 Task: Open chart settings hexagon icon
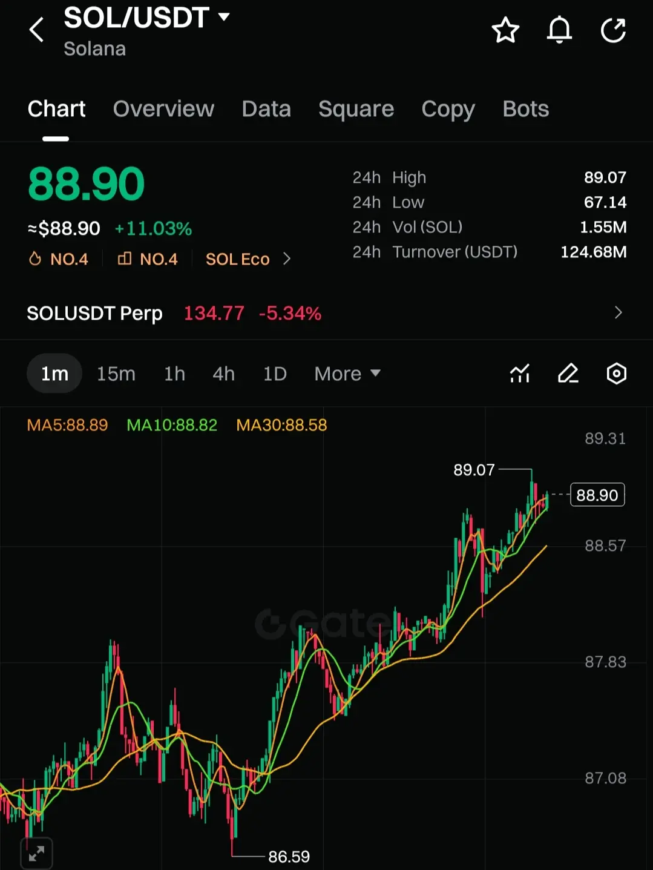pyautogui.click(x=616, y=374)
